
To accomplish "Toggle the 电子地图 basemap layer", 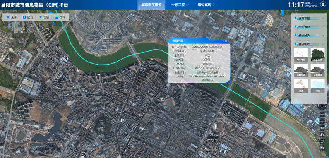I will click(301, 55).
